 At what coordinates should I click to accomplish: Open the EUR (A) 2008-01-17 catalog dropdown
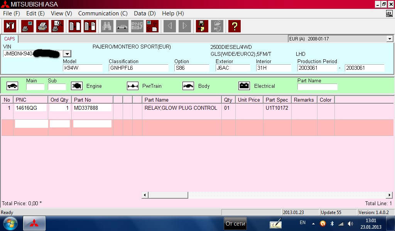(x=389, y=39)
